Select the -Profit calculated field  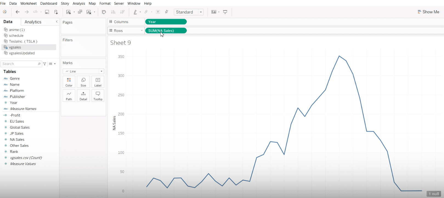(15, 115)
